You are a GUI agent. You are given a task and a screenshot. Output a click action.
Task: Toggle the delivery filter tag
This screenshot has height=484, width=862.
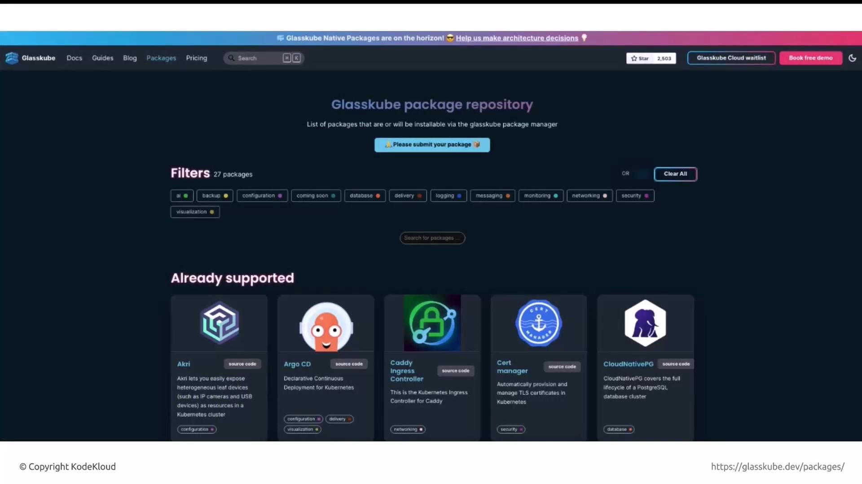coord(408,196)
